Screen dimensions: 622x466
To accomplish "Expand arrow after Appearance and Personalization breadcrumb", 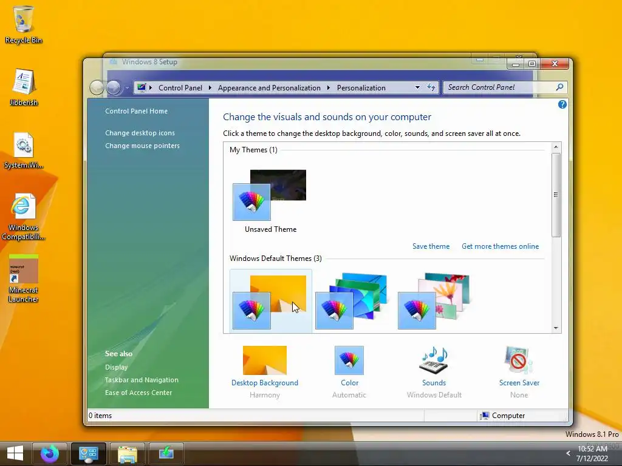I will pyautogui.click(x=329, y=87).
